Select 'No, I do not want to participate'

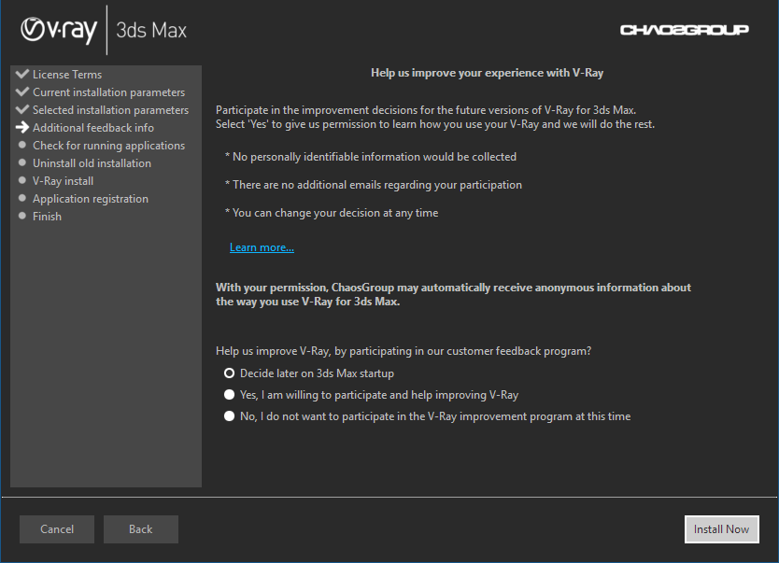point(229,415)
